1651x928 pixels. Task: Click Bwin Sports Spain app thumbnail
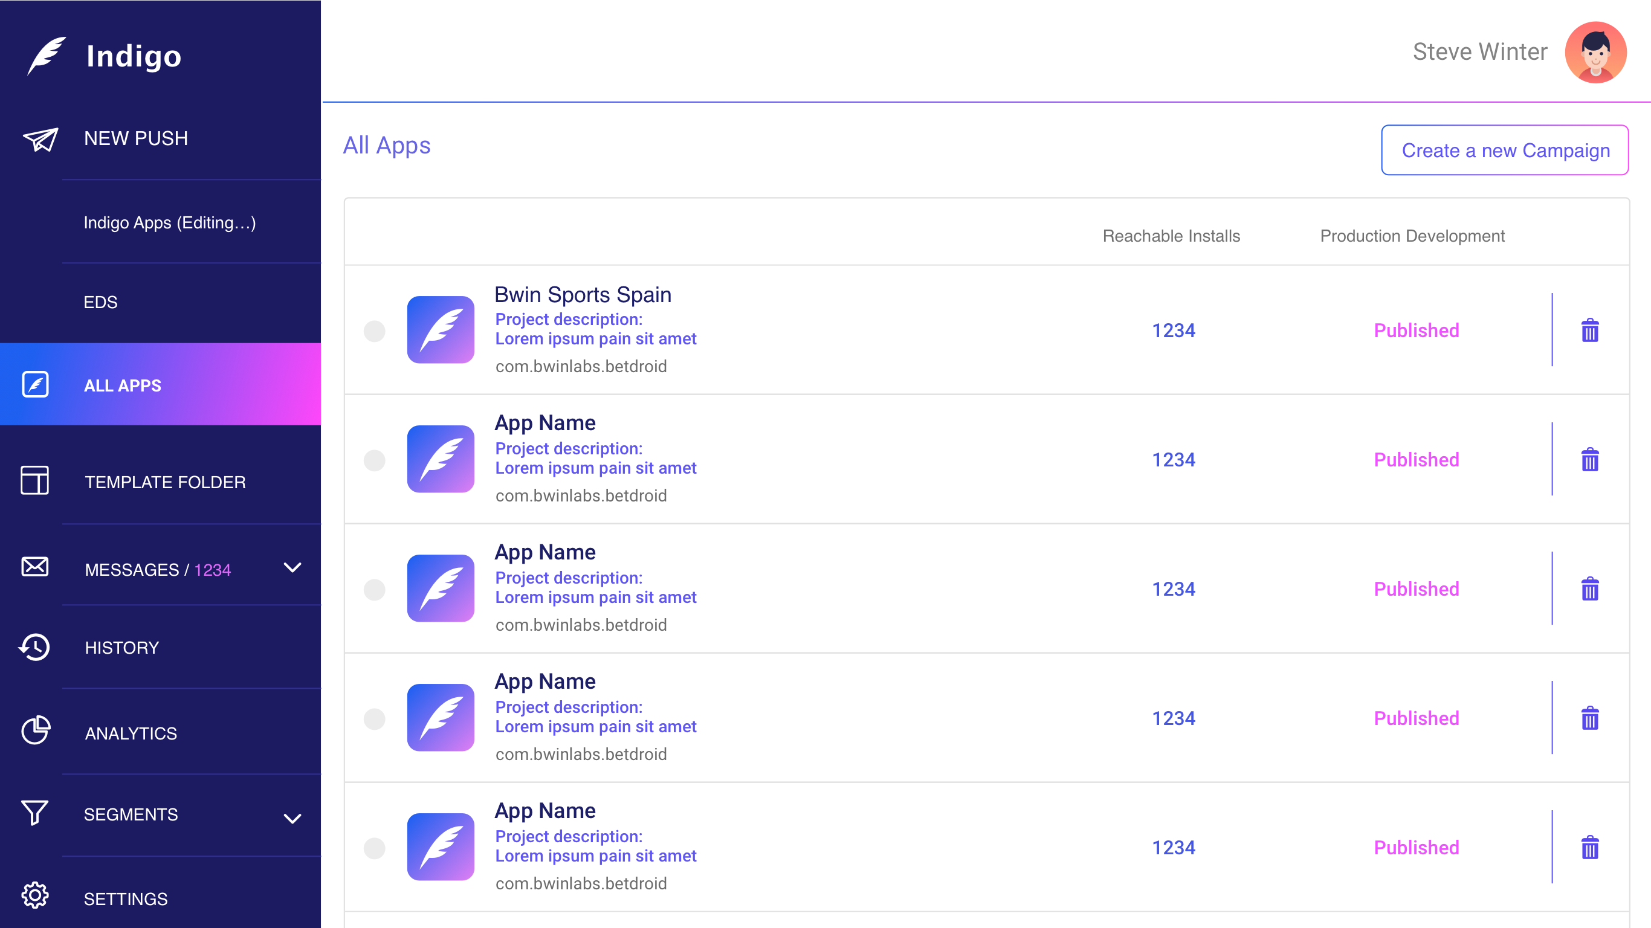441,330
